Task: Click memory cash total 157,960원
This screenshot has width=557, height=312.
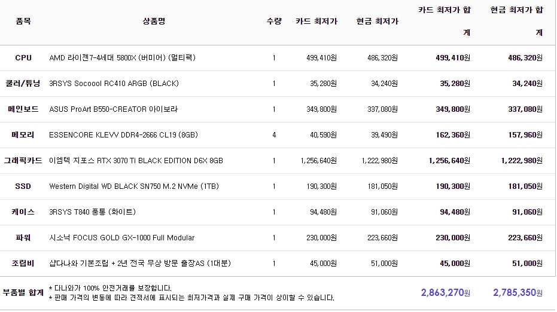Action: (x=525, y=135)
